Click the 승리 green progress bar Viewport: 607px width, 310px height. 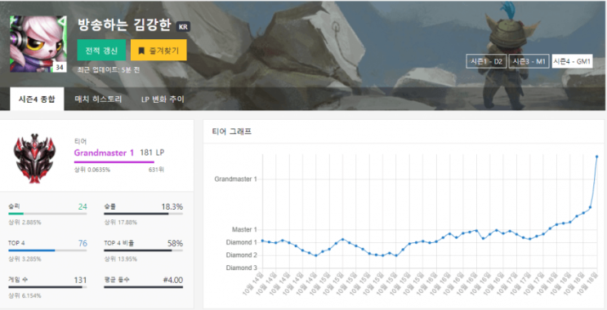16,214
